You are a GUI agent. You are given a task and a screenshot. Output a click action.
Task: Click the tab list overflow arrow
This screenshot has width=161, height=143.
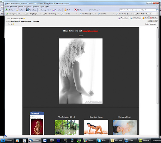[x=157, y=14]
